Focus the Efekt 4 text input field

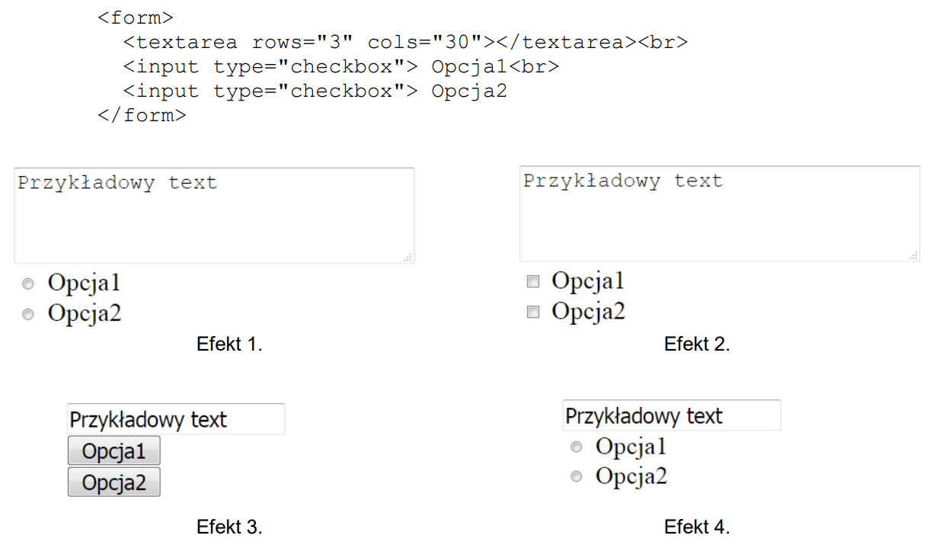coord(671,415)
